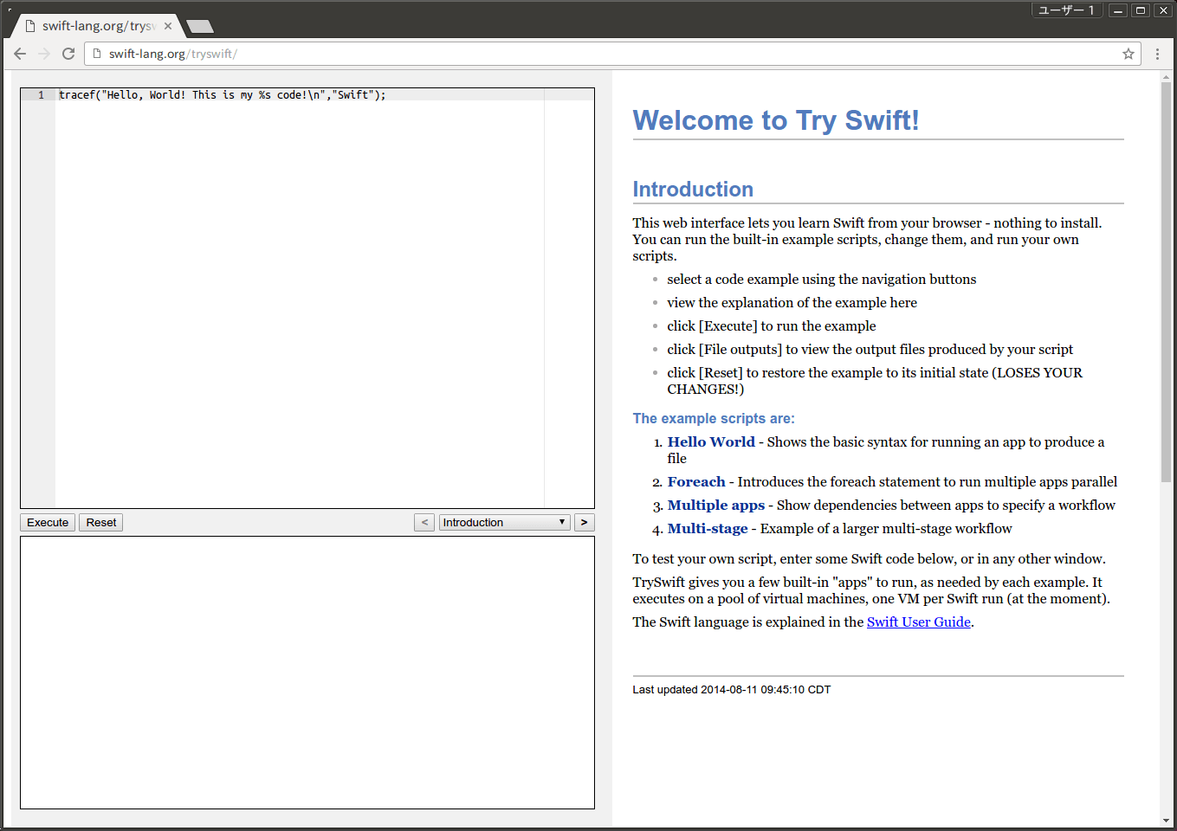The image size is (1177, 831).
Task: Click the Execute button
Action: pos(48,523)
